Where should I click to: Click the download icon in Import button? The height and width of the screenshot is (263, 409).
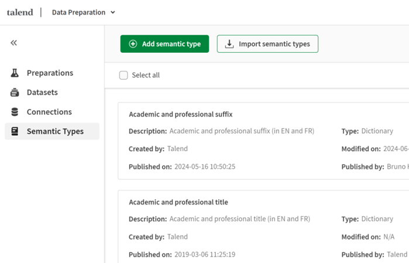point(229,44)
